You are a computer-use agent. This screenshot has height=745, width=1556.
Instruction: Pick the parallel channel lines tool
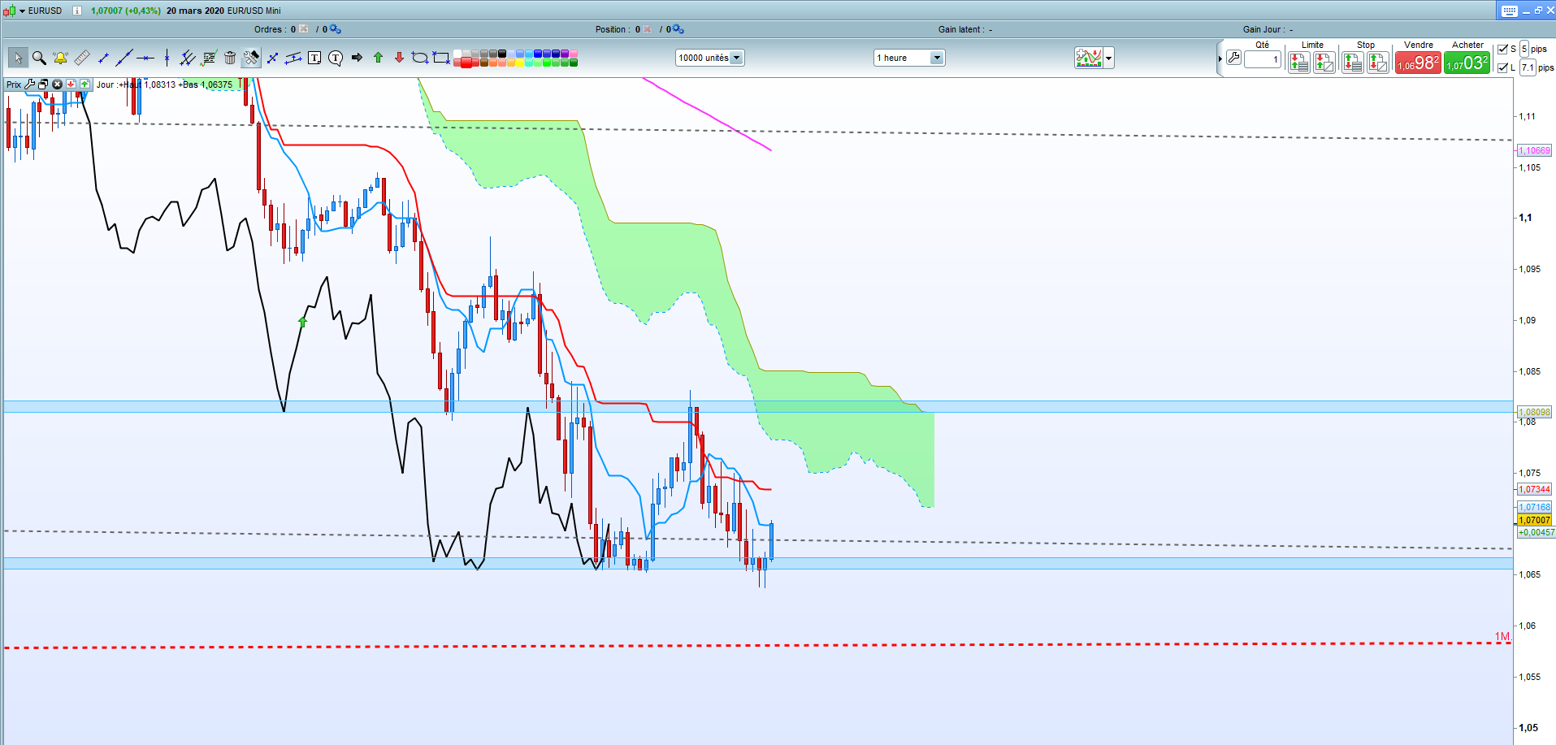tap(188, 58)
